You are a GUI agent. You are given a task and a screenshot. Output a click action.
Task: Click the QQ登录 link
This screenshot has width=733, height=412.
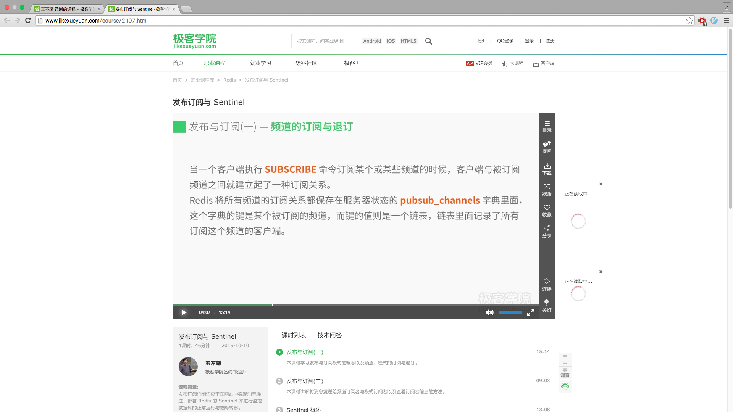coord(505,41)
